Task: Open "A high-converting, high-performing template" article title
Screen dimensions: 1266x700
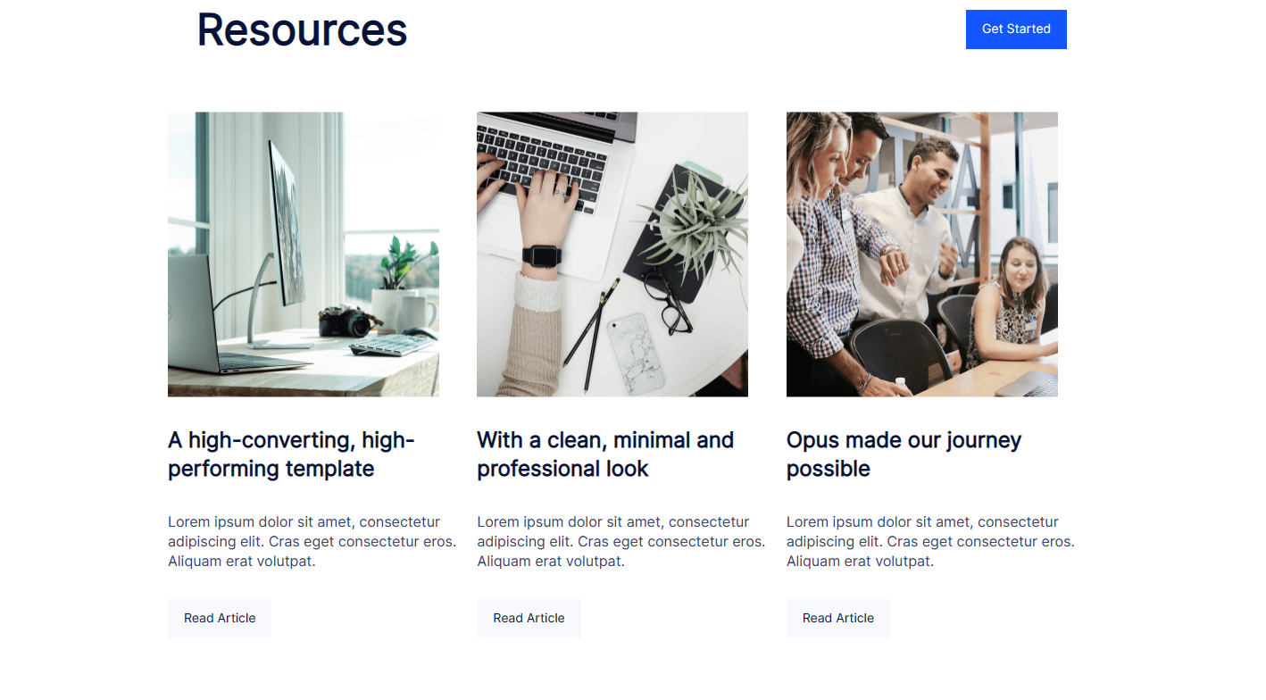Action: (x=291, y=454)
